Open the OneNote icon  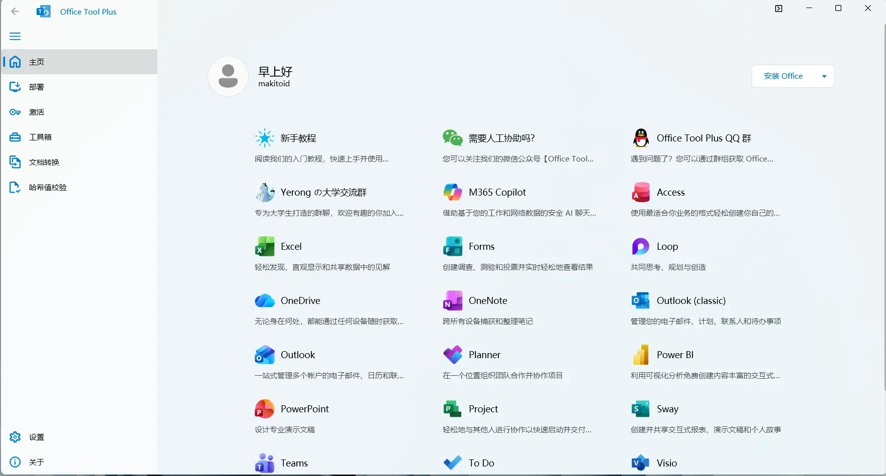coord(453,300)
